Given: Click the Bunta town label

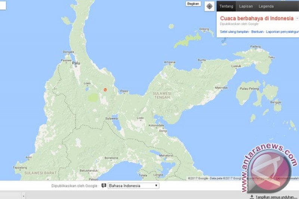Looking at the screenshot, I should (201, 60).
